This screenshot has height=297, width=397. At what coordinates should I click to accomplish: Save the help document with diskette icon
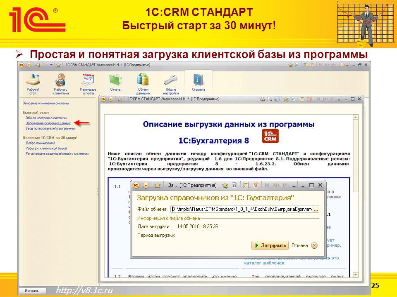tap(277, 99)
